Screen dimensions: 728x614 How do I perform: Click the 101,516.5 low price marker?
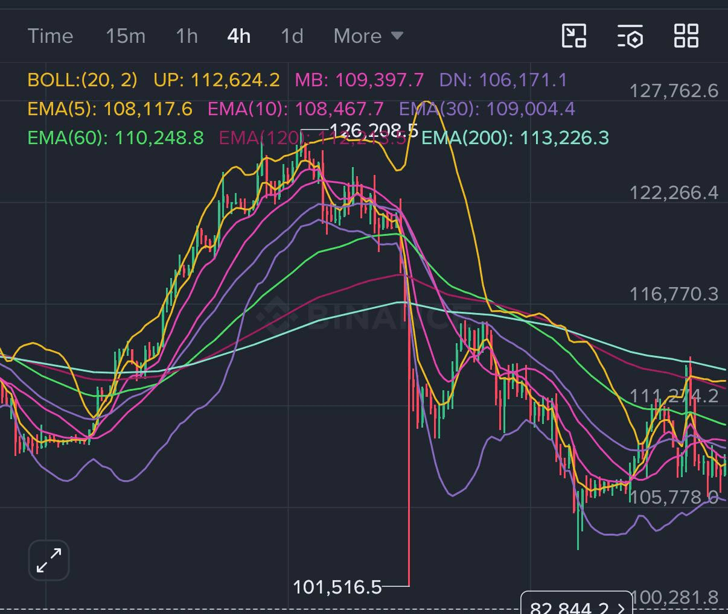pos(337,587)
